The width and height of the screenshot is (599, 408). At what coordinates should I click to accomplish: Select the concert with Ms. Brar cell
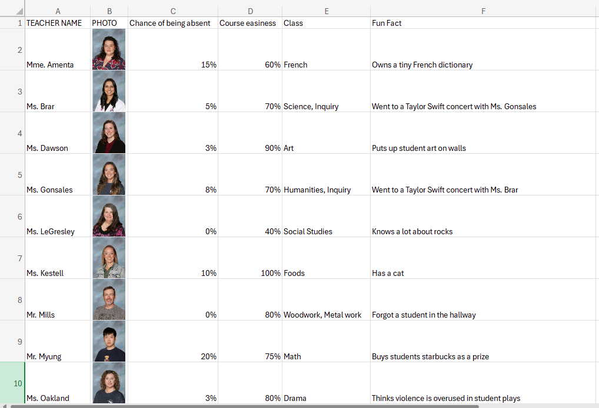coord(484,174)
